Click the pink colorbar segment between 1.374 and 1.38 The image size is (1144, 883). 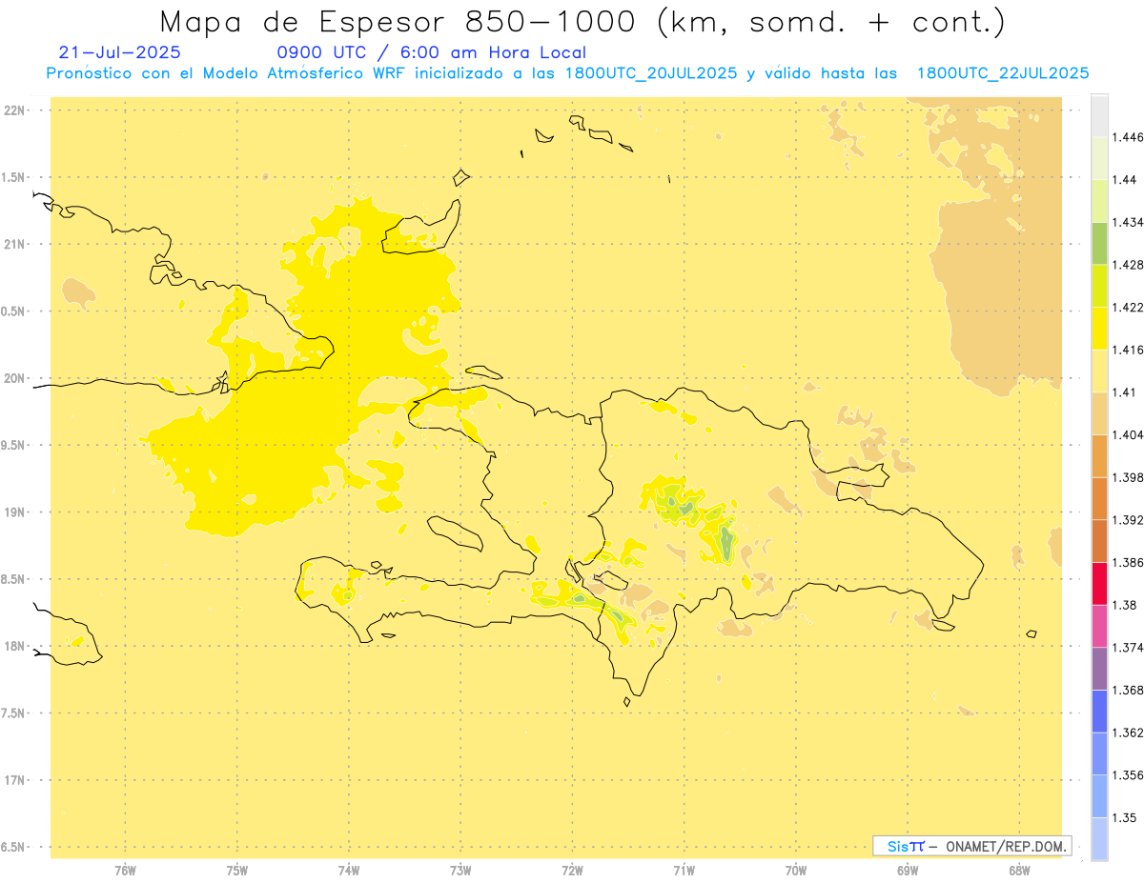[x=1099, y=626]
